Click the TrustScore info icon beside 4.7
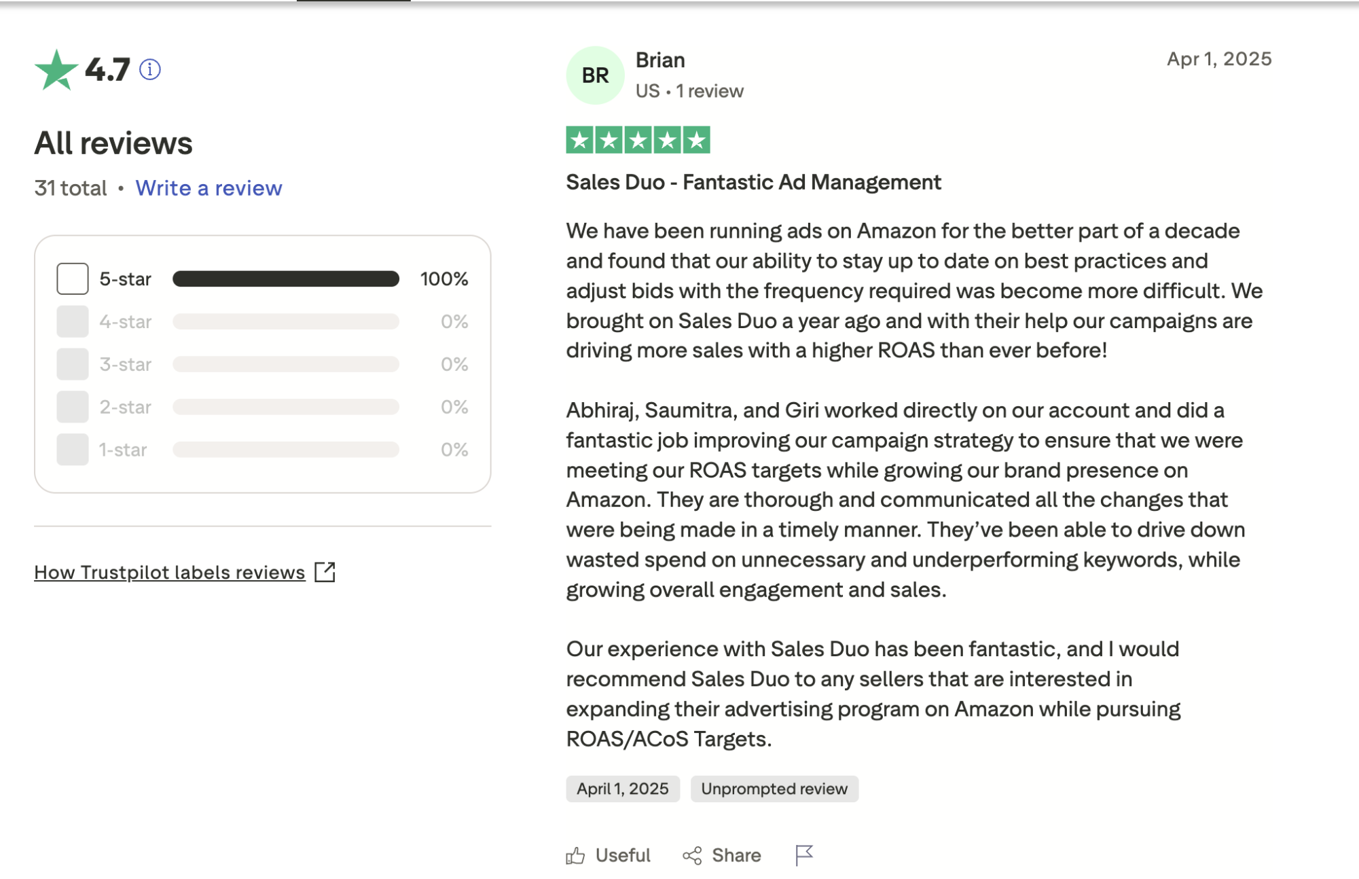 pyautogui.click(x=150, y=69)
